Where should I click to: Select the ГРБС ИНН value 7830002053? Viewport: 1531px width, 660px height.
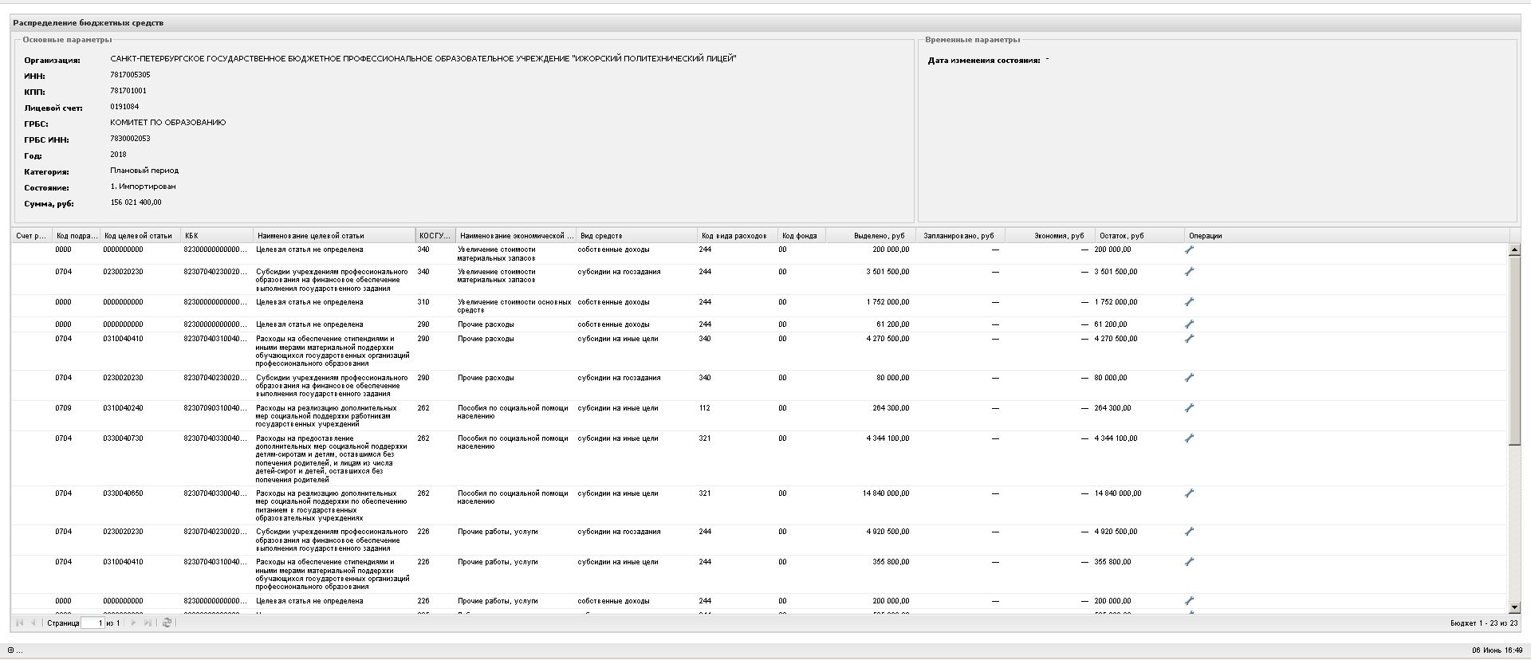point(130,139)
